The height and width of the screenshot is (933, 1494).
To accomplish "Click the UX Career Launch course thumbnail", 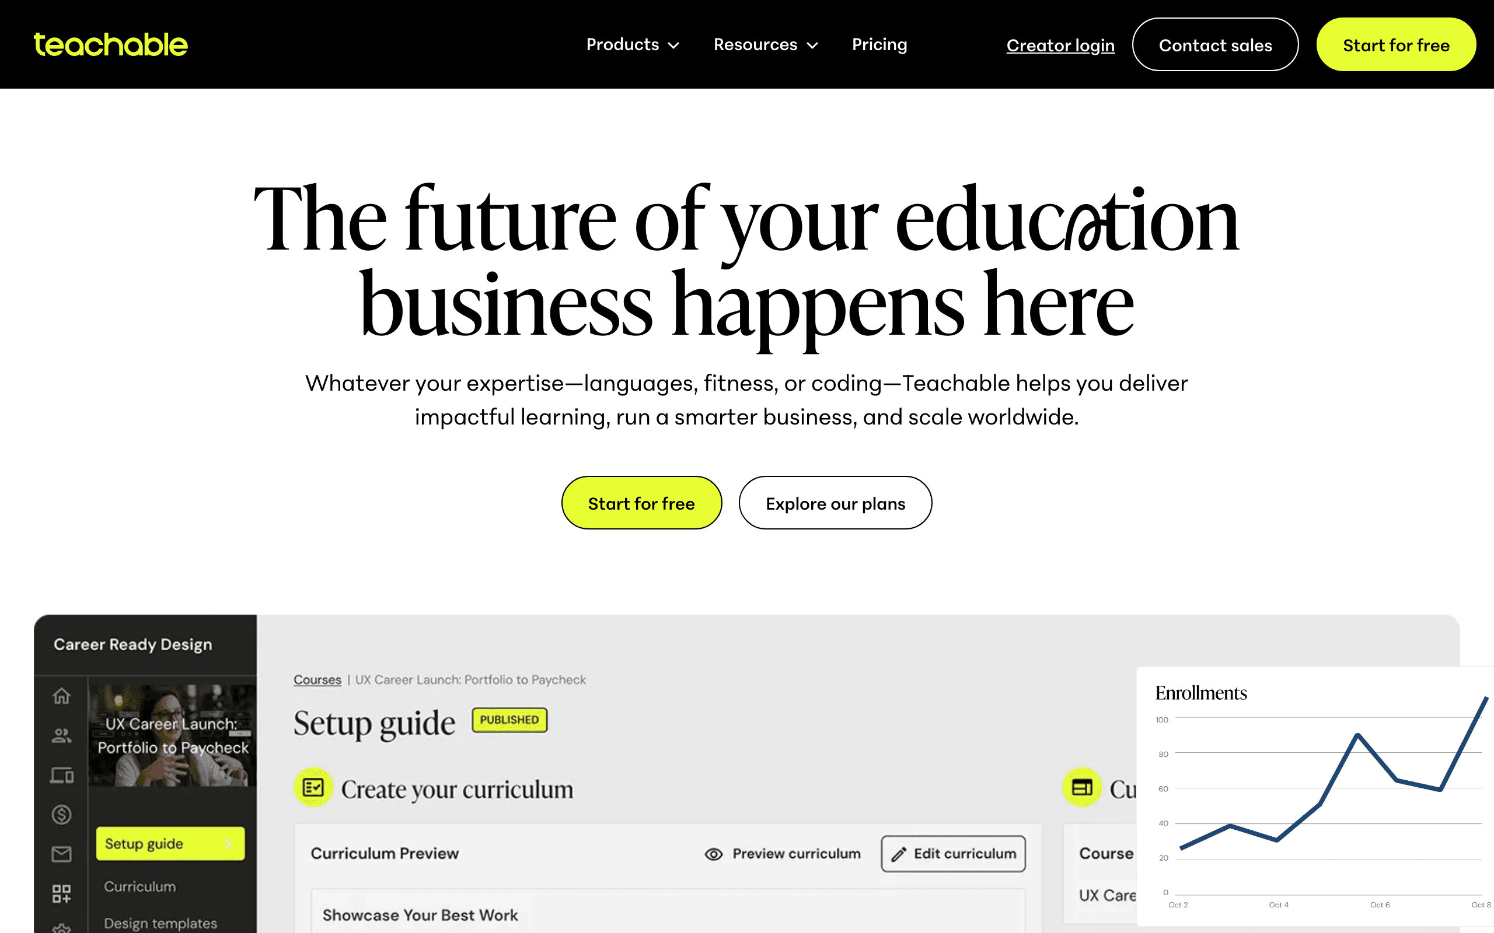I will (x=173, y=734).
